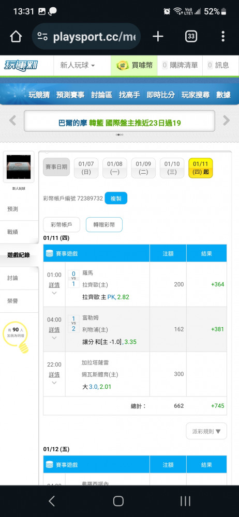239x517 pixels.
Task: Click the 玩運彩 site logo
Action: 21,65
